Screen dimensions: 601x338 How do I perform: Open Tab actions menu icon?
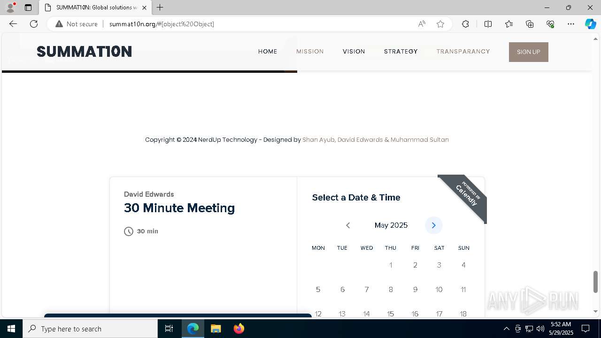(x=28, y=8)
